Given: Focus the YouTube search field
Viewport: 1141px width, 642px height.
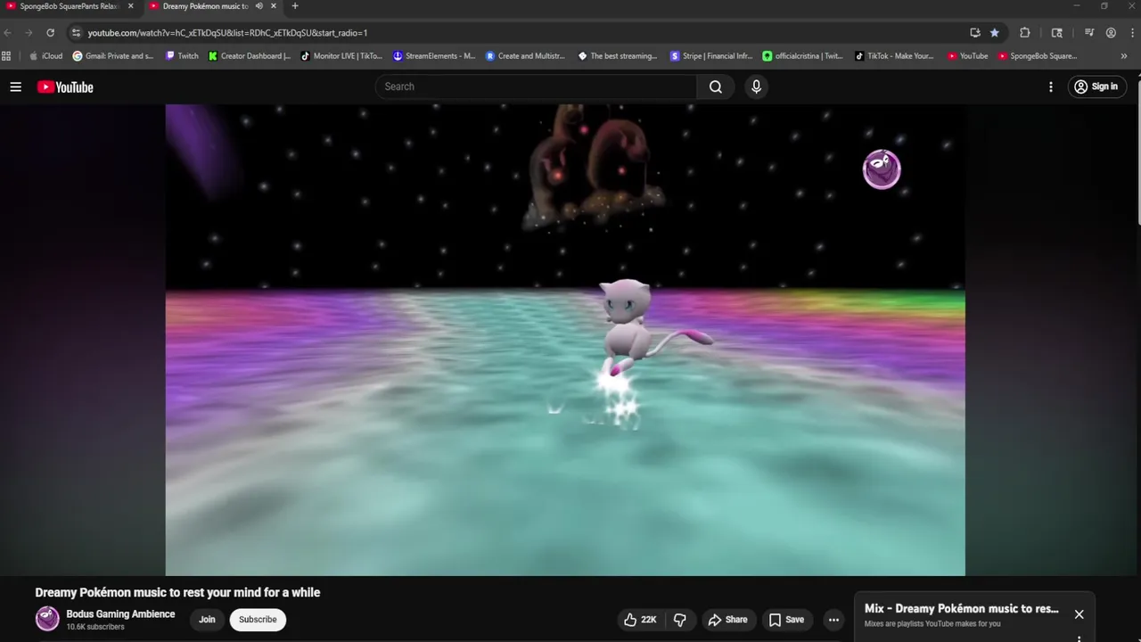Looking at the screenshot, I should coord(536,86).
